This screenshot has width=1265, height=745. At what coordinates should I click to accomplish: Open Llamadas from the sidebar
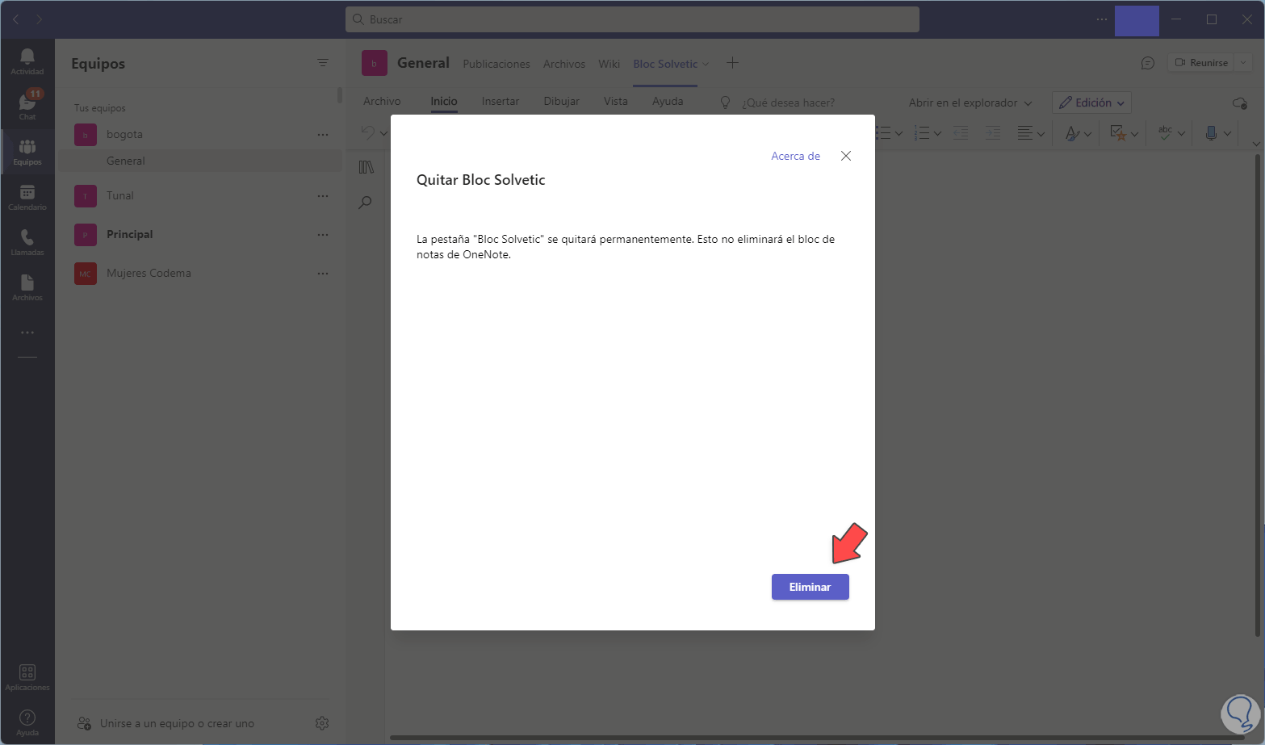click(x=27, y=242)
